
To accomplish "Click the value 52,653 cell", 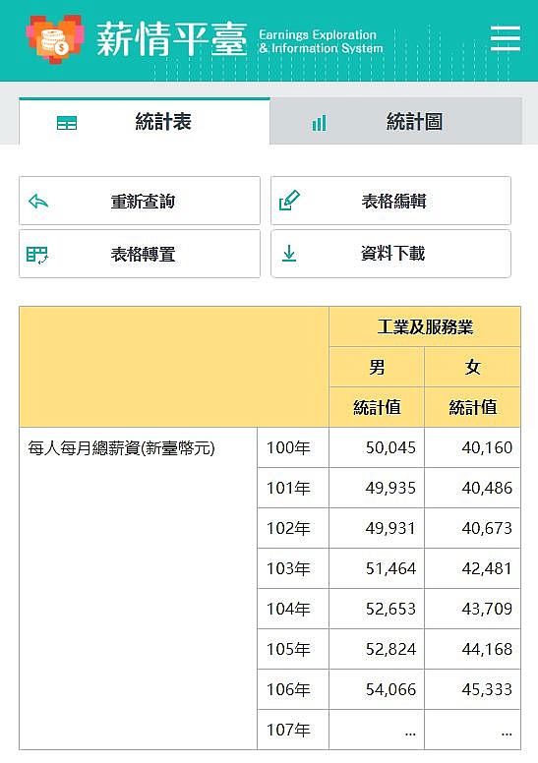I will (377, 609).
